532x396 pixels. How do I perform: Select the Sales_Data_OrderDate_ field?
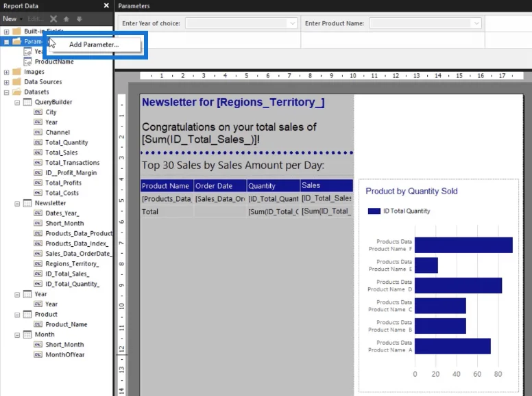pyautogui.click(x=79, y=254)
